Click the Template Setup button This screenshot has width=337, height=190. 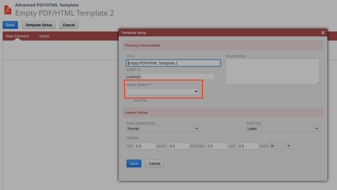pyautogui.click(x=39, y=25)
